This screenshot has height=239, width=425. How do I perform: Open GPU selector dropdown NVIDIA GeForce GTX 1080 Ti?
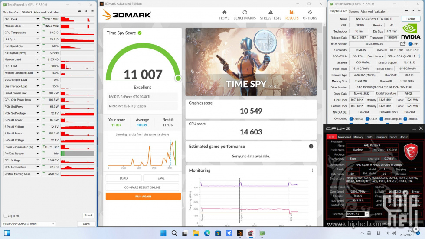pyautogui.click(x=28, y=223)
